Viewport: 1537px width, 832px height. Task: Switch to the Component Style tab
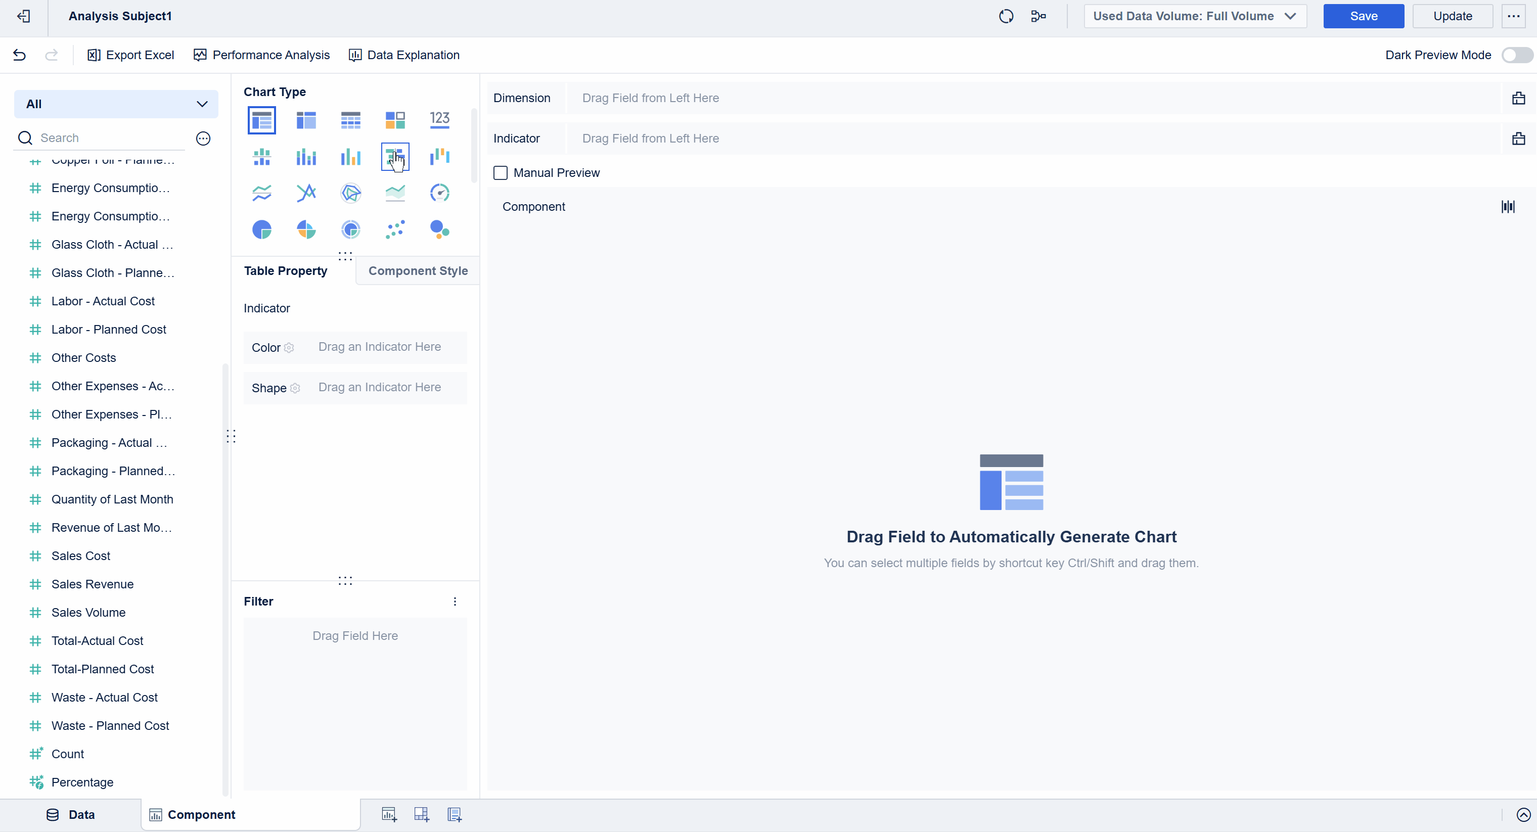pos(418,271)
